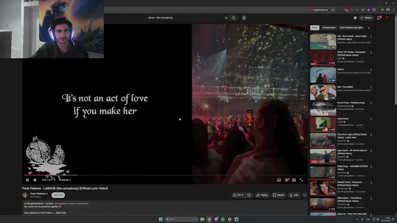The height and width of the screenshot is (223, 397).
Task: Open options menu for 'Emmit Fenn - Painting Greys'
Action: pyautogui.click(x=371, y=103)
